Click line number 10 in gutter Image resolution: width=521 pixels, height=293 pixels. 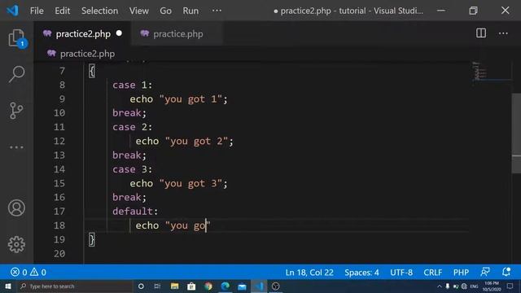click(59, 113)
